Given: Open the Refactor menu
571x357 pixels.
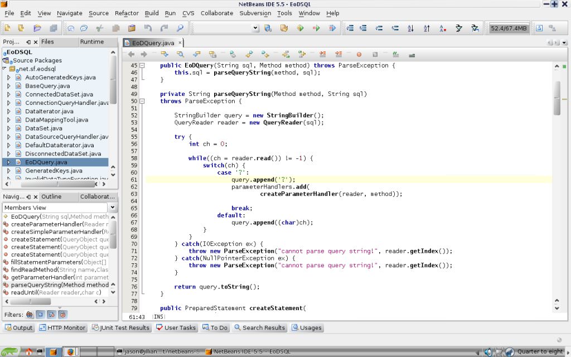Looking at the screenshot, I should point(127,13).
